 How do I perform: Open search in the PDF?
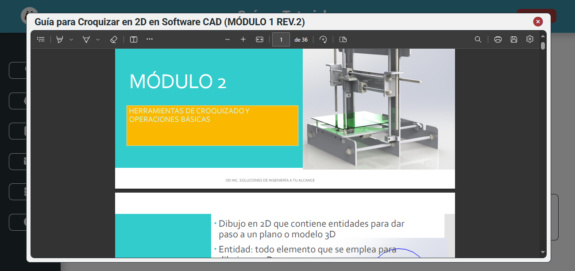pyautogui.click(x=478, y=39)
